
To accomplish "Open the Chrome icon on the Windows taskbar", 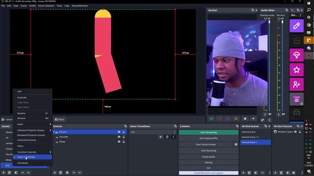I will click(x=309, y=25).
